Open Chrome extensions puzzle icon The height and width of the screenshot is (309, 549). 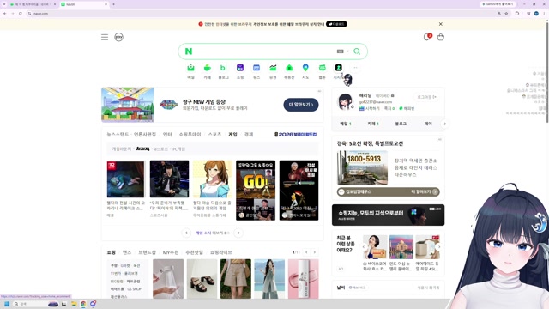(517, 14)
